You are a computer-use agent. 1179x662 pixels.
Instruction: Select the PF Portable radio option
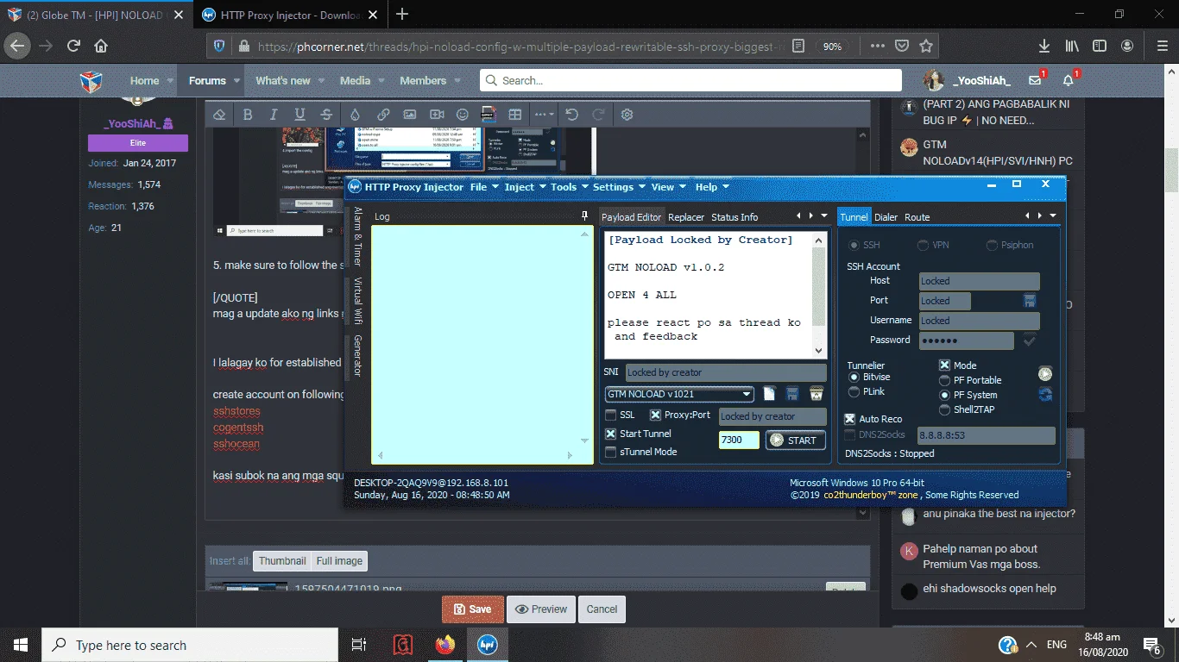click(944, 380)
